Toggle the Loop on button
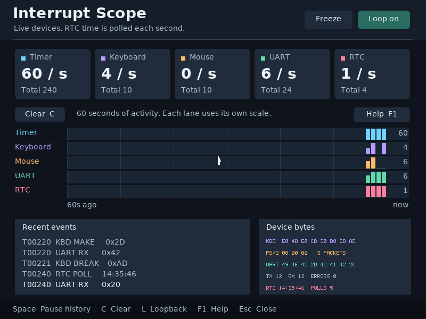426x319 pixels. 383,20
